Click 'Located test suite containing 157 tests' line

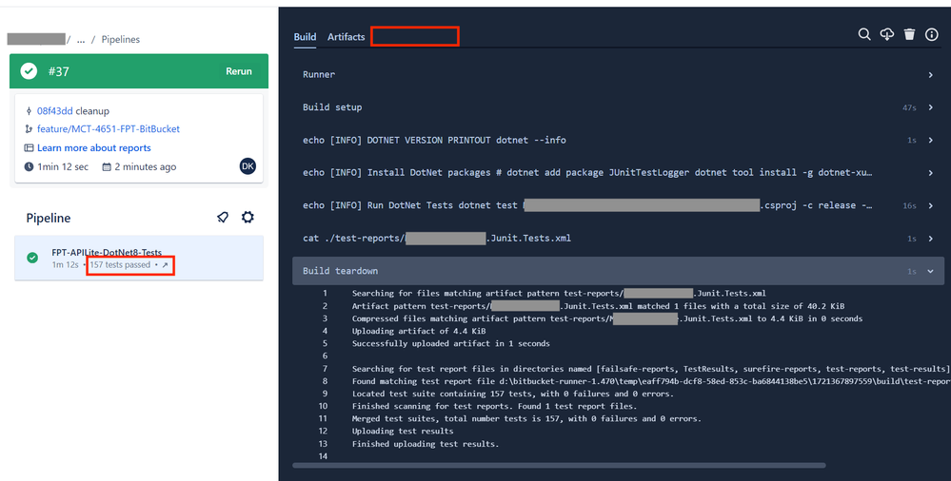point(512,394)
